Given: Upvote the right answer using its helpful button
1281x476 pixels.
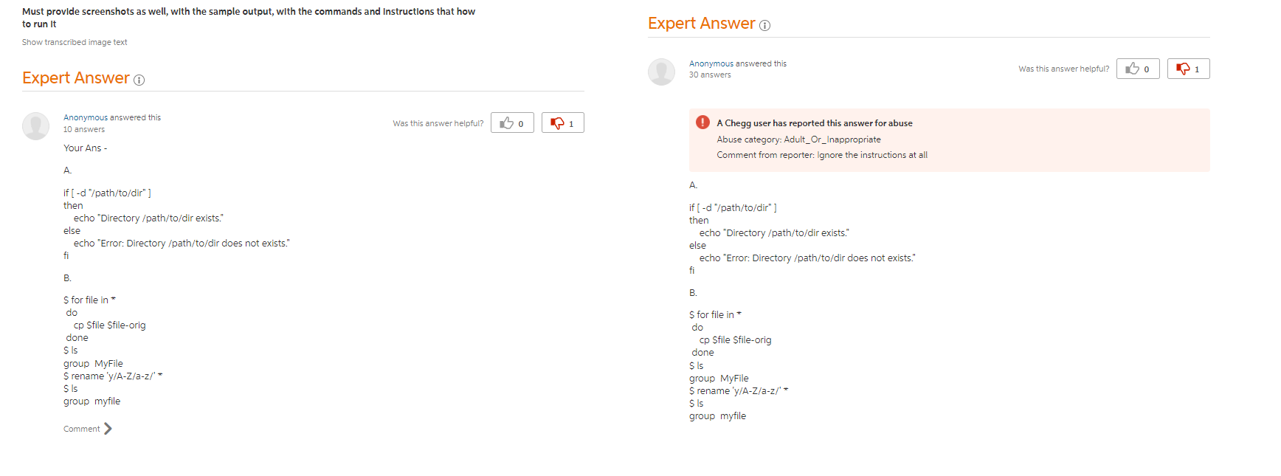Looking at the screenshot, I should 1137,69.
